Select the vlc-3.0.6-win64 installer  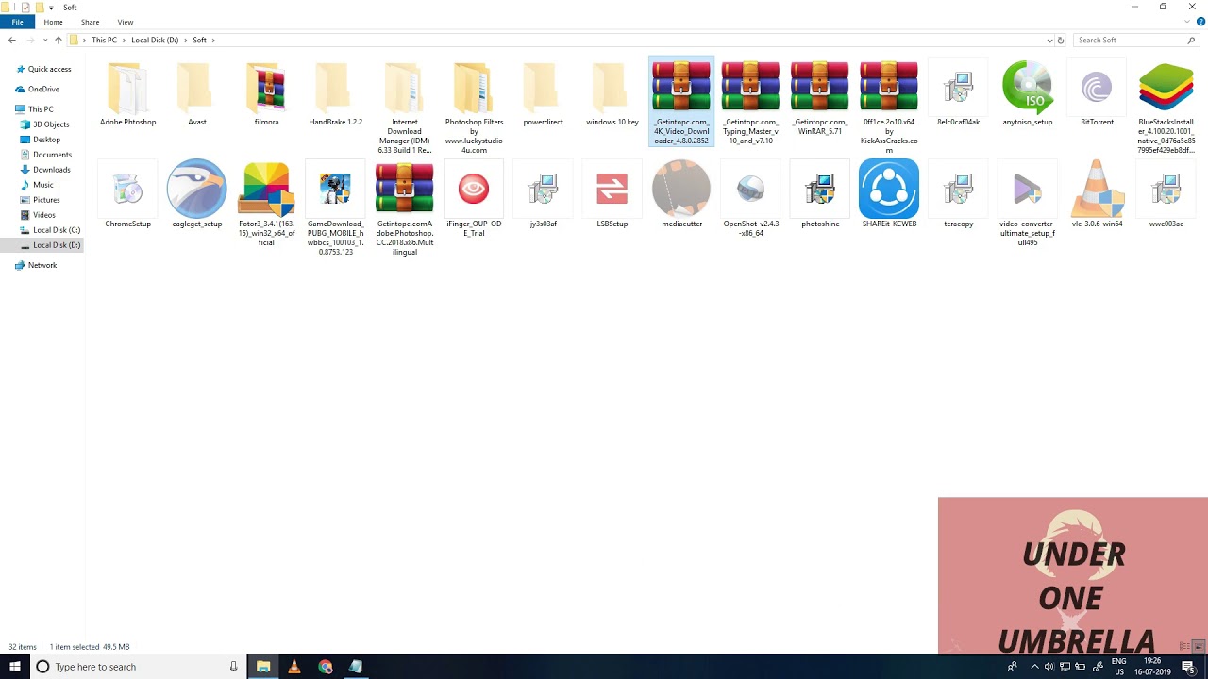(1097, 196)
